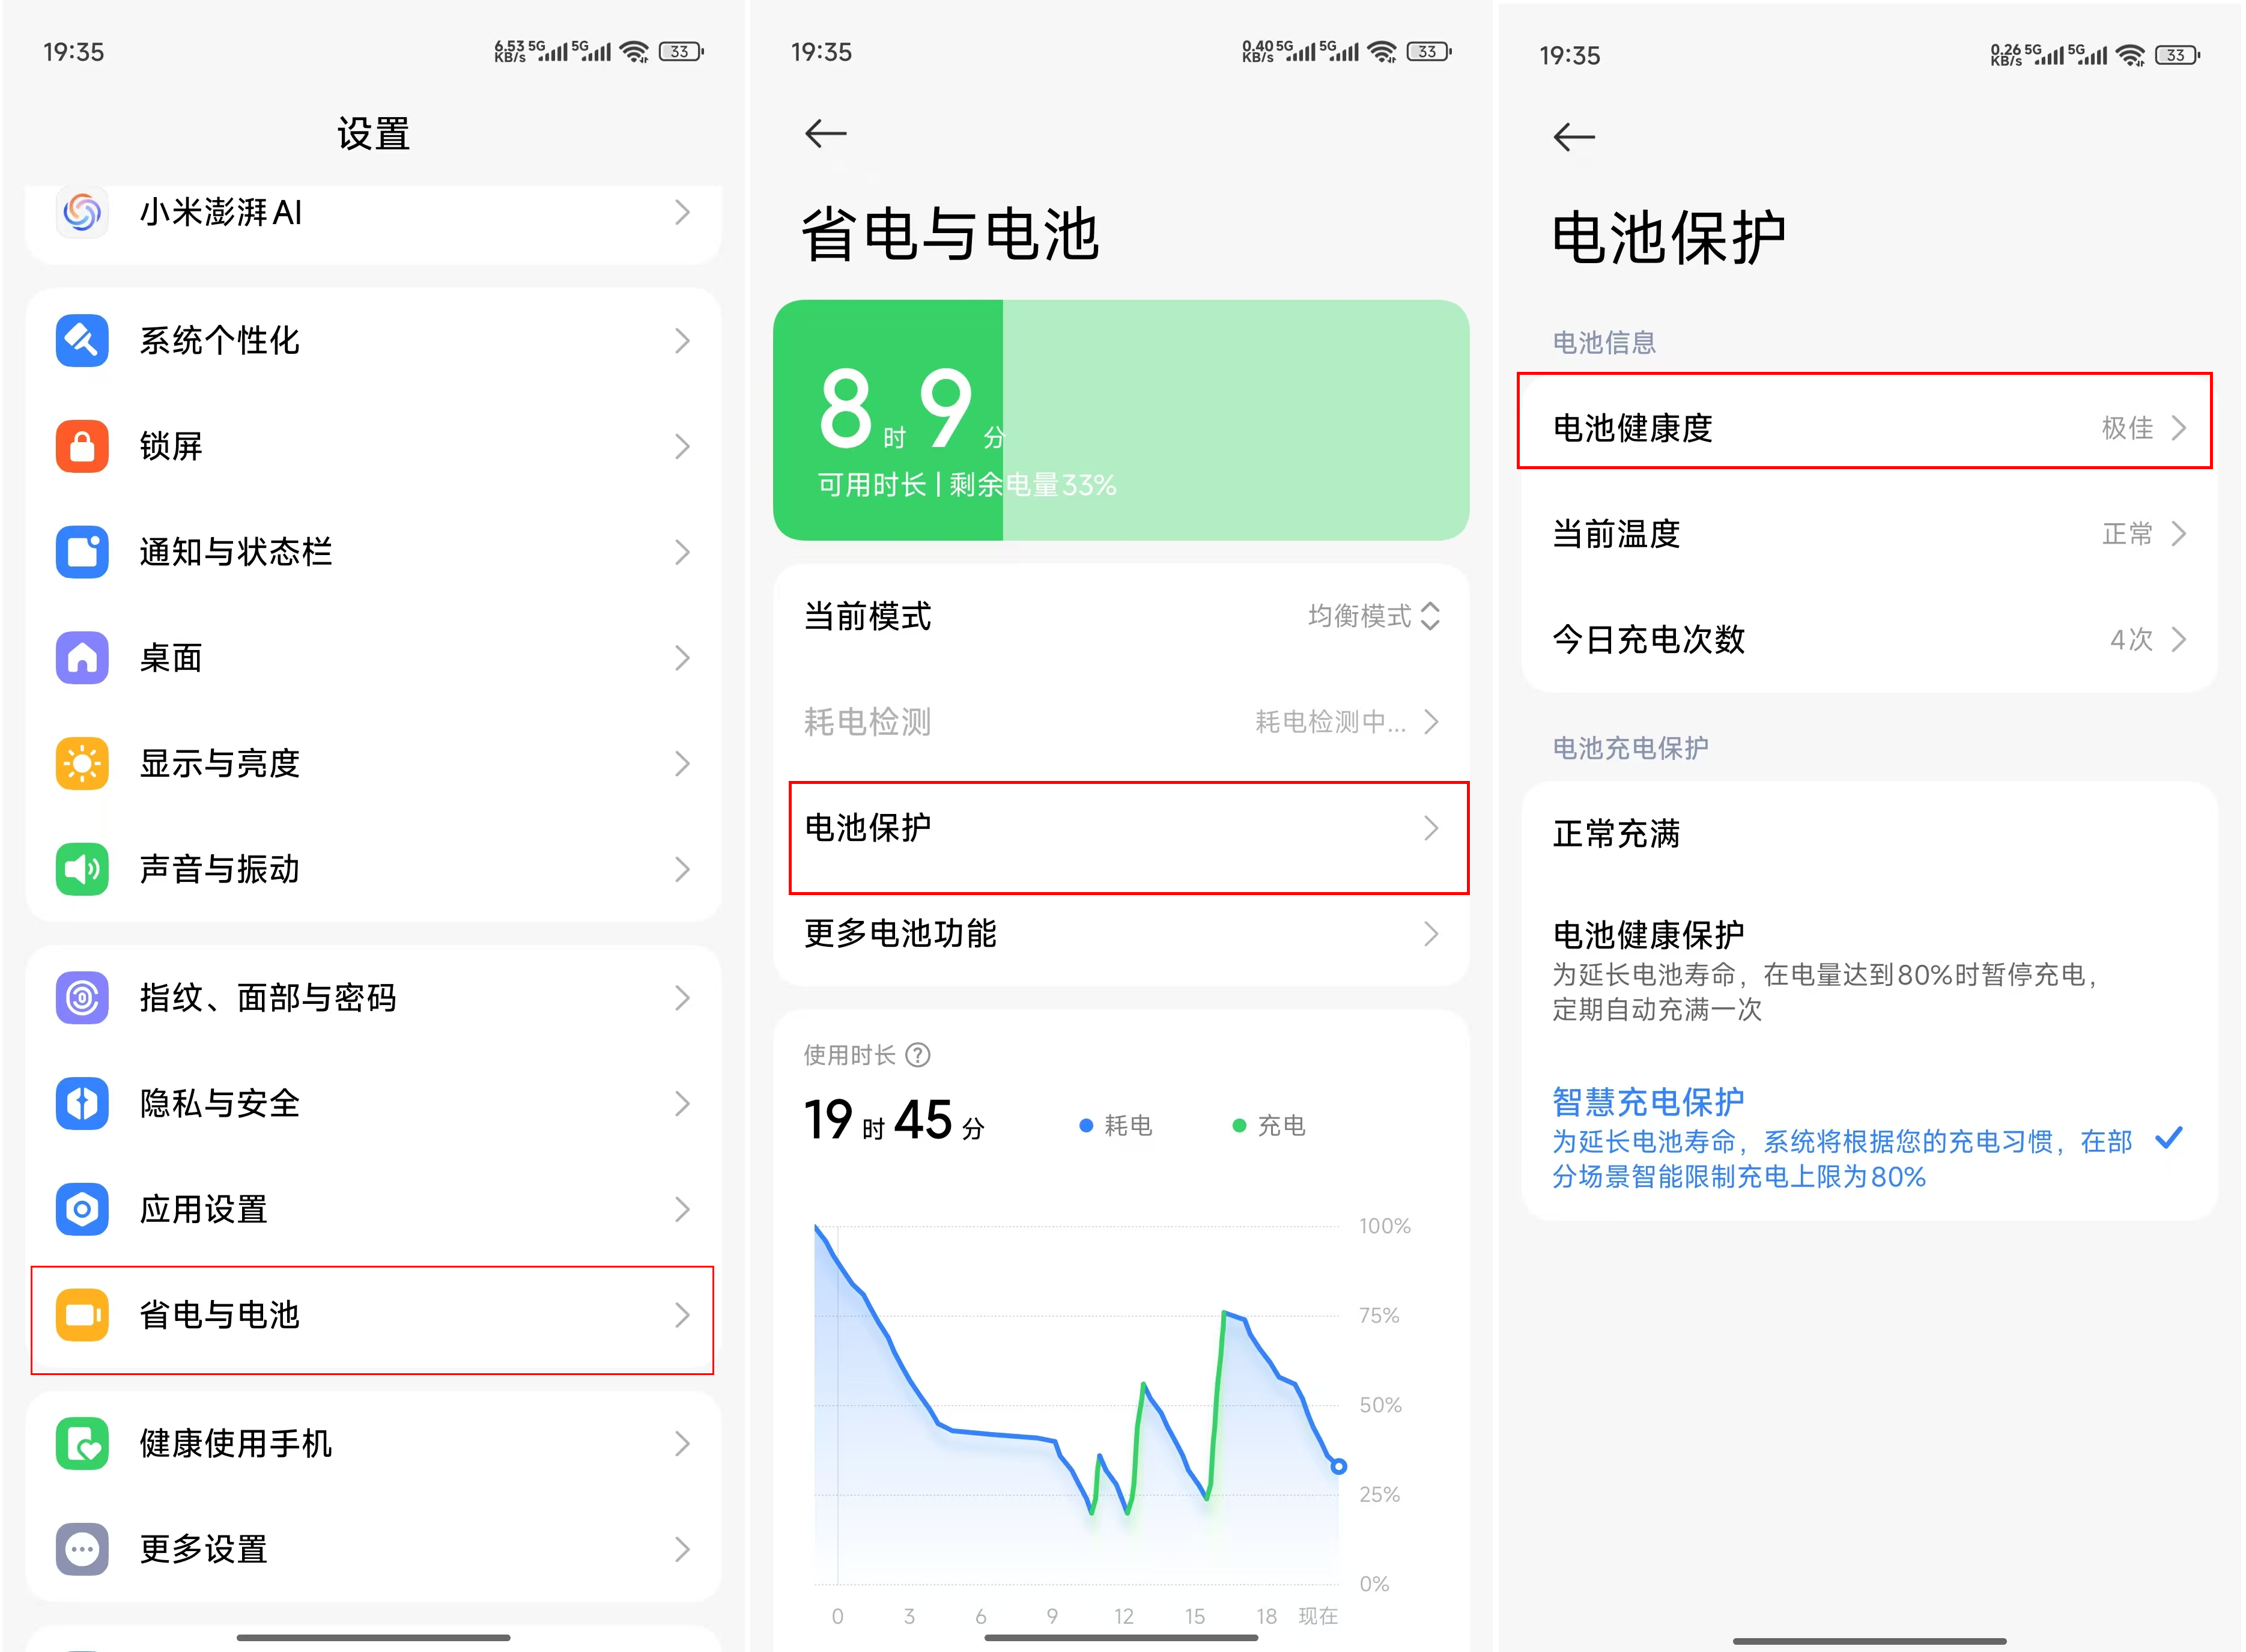2246x1652 pixels.
Task: Tap the current point on usage graph
Action: [x=1339, y=1466]
